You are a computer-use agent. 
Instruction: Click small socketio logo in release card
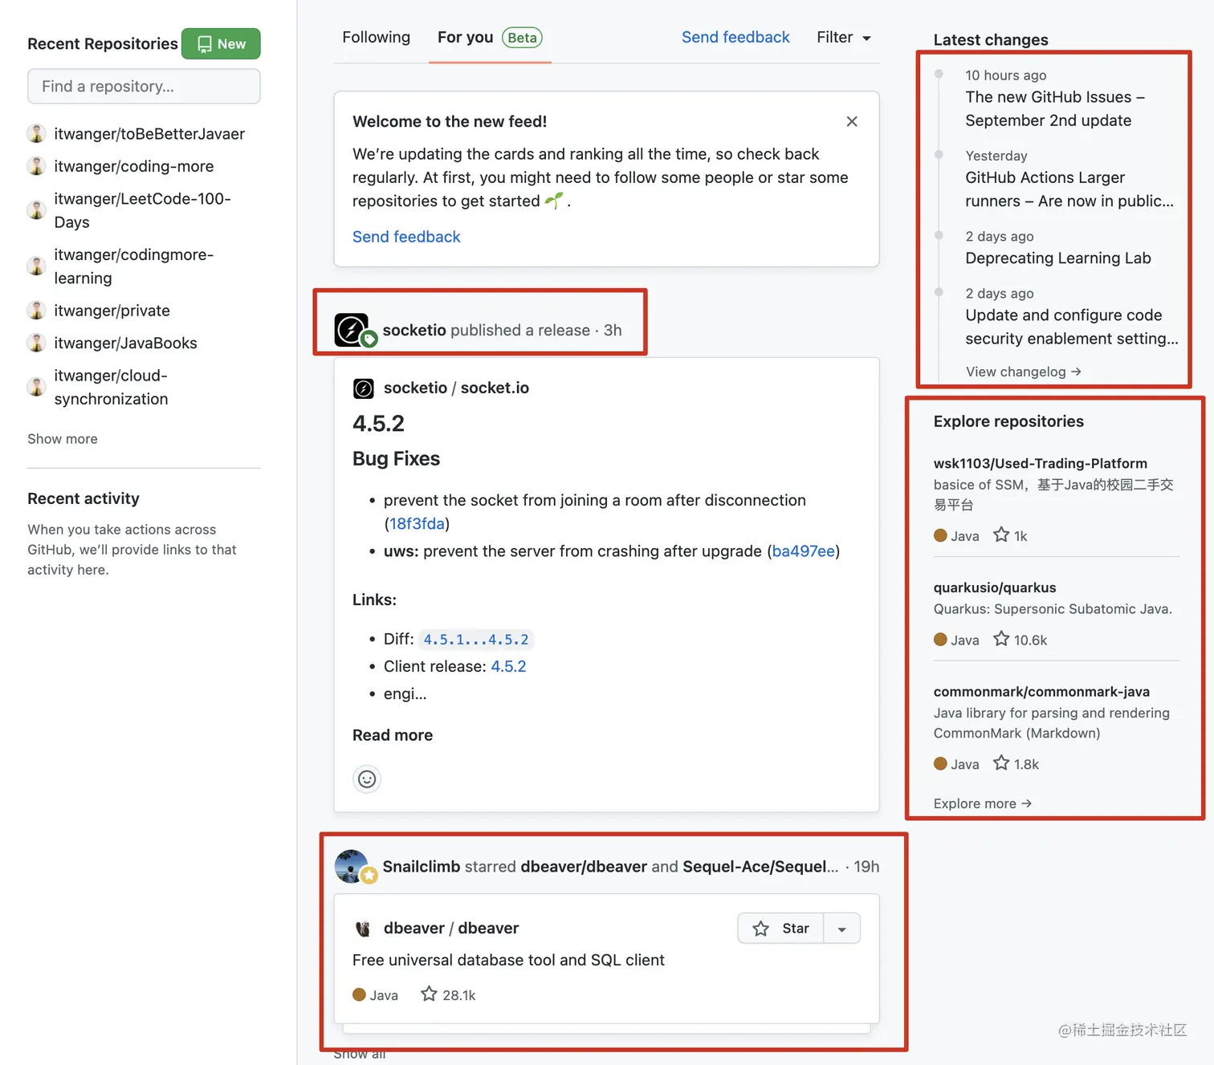coord(363,388)
